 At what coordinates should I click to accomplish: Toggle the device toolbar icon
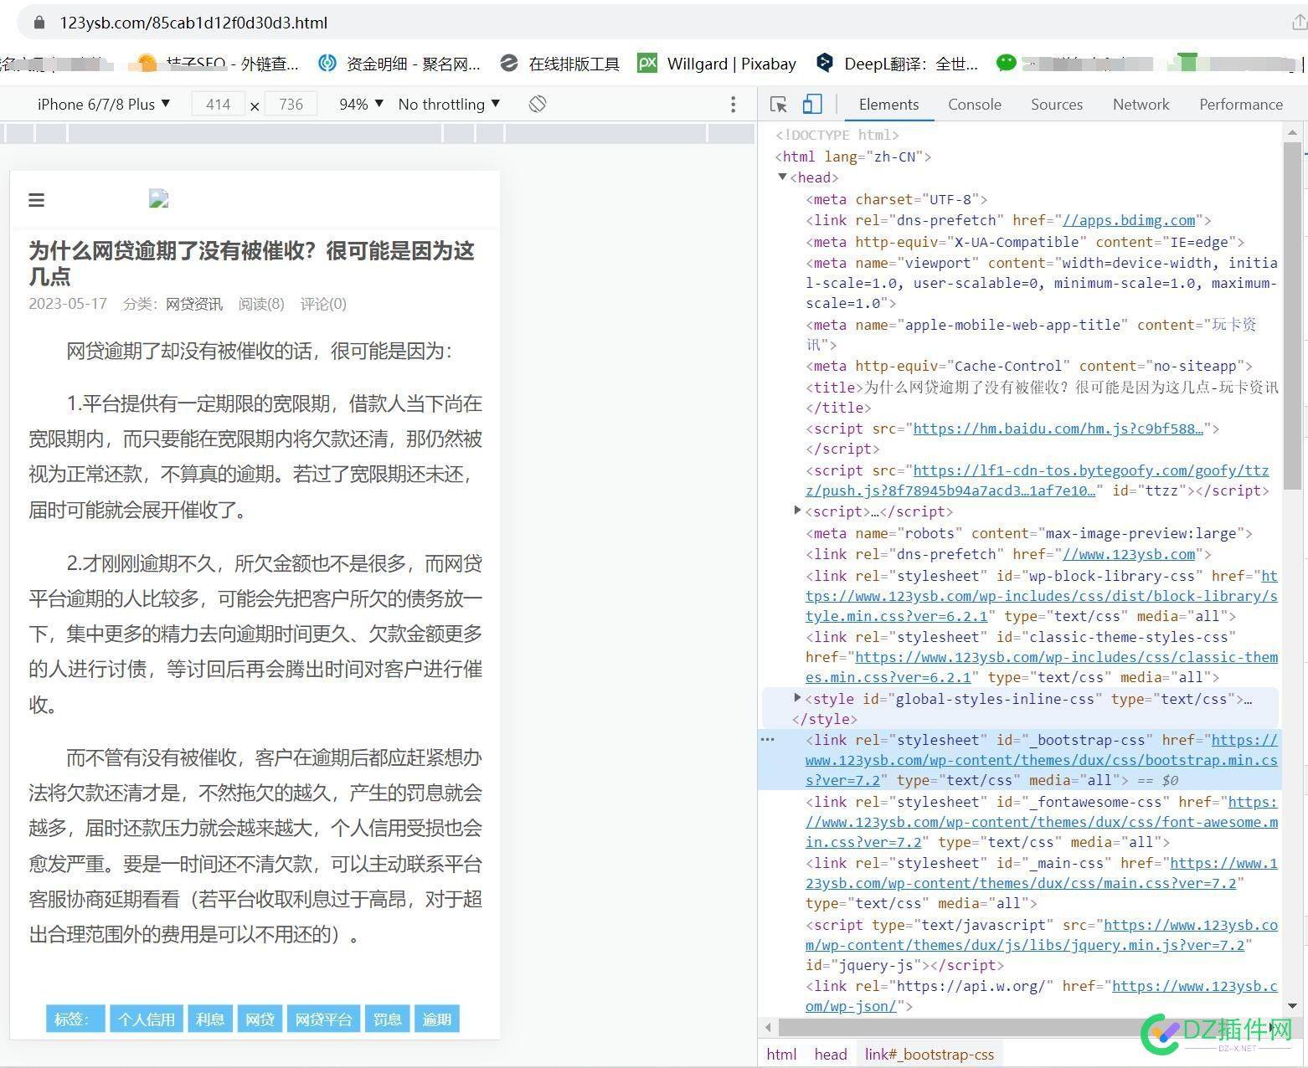tap(811, 104)
